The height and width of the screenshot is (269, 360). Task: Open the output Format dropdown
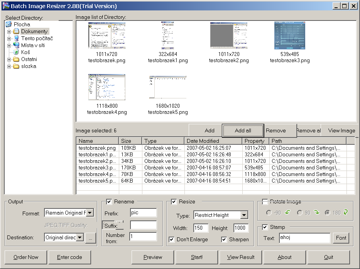(x=90, y=213)
